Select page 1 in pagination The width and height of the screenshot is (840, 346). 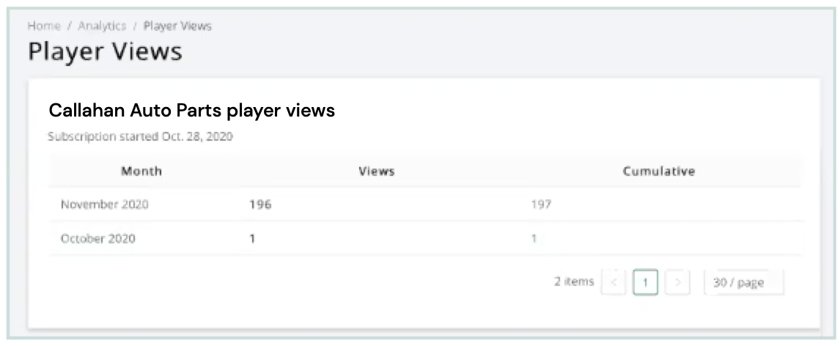coord(645,282)
